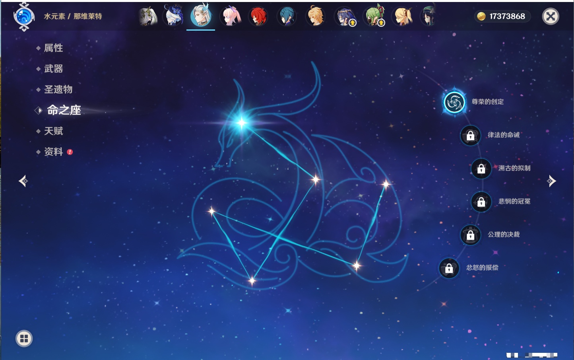The height and width of the screenshot is (360, 574).
Task: Click the locked 溯古的拟制 constellation node
Action: (x=481, y=169)
